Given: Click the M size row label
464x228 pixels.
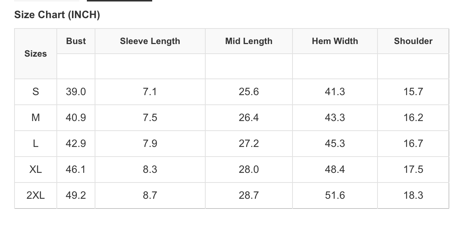Looking at the screenshot, I should point(36,118).
